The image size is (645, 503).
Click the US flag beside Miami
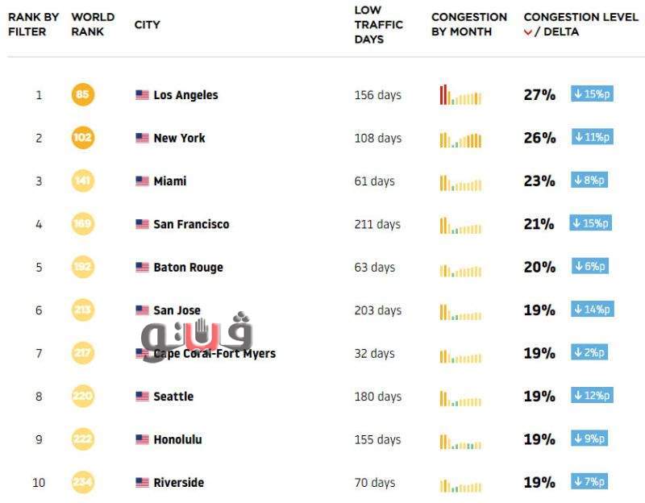tap(142, 181)
